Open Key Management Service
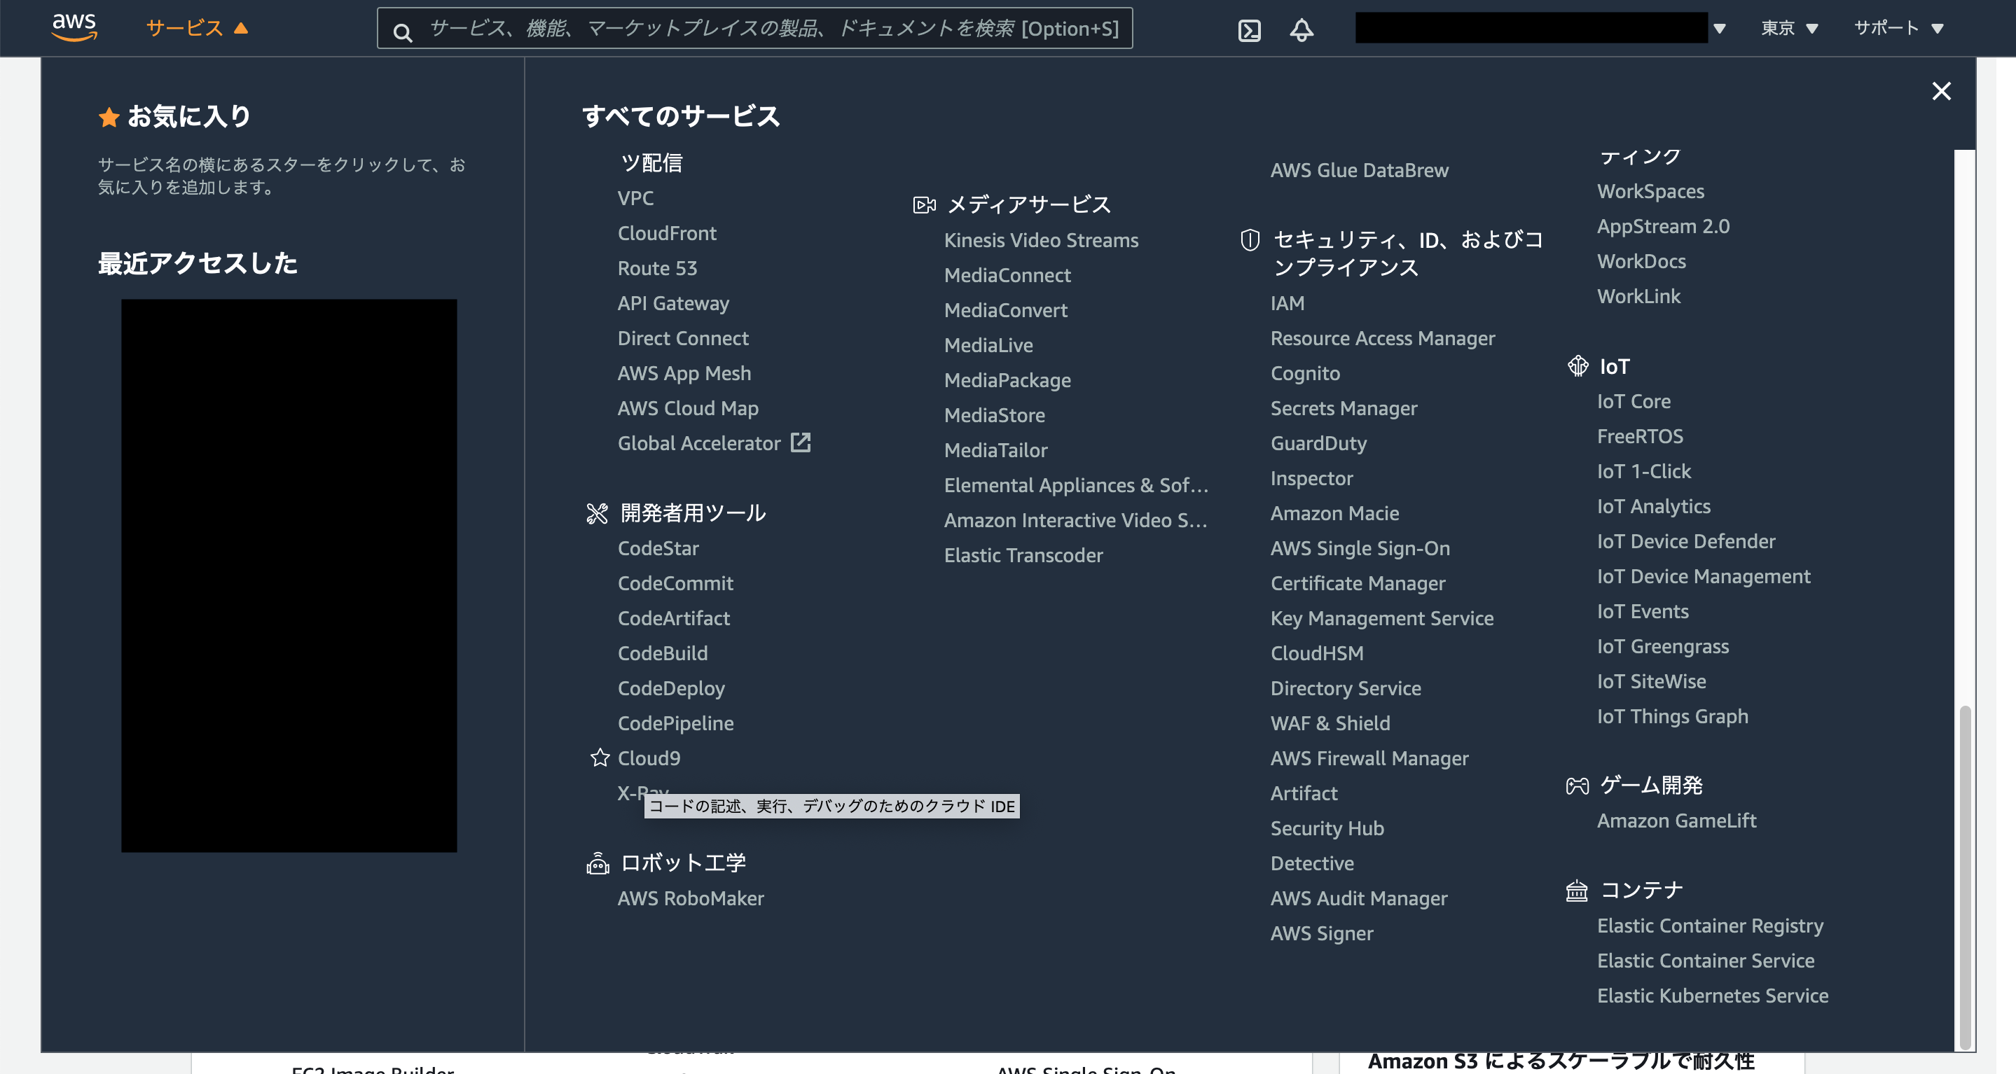The width and height of the screenshot is (2016, 1074). pos(1381,619)
